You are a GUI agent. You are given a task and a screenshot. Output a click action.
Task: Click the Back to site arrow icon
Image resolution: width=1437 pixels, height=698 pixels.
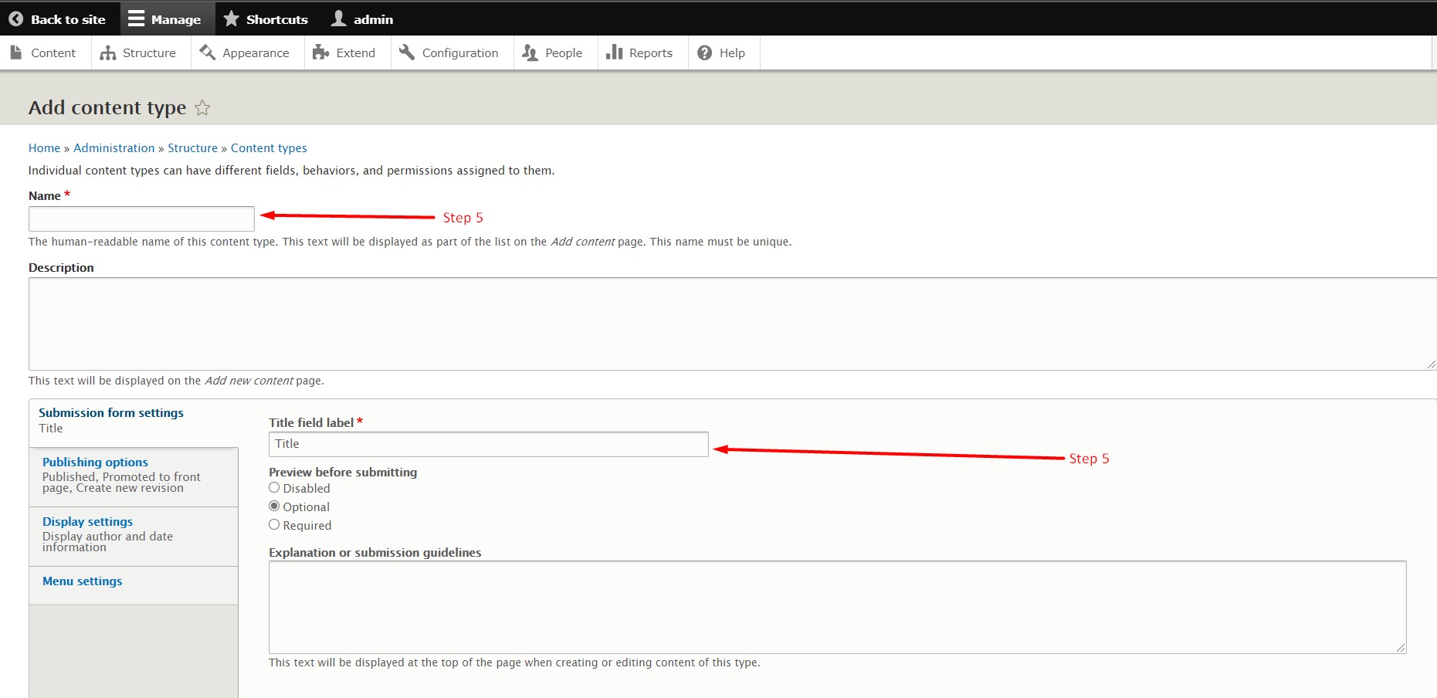(x=15, y=19)
